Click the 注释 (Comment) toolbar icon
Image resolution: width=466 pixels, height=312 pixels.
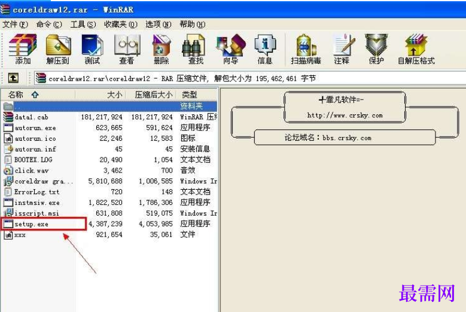(343, 45)
